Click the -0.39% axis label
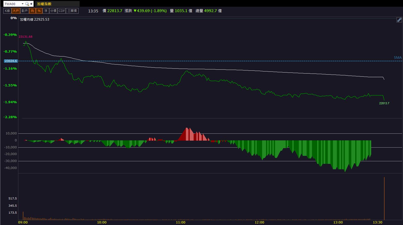 coord(10,35)
